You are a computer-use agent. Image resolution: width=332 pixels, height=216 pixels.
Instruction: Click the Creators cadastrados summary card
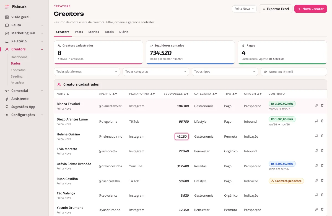pos(98,52)
